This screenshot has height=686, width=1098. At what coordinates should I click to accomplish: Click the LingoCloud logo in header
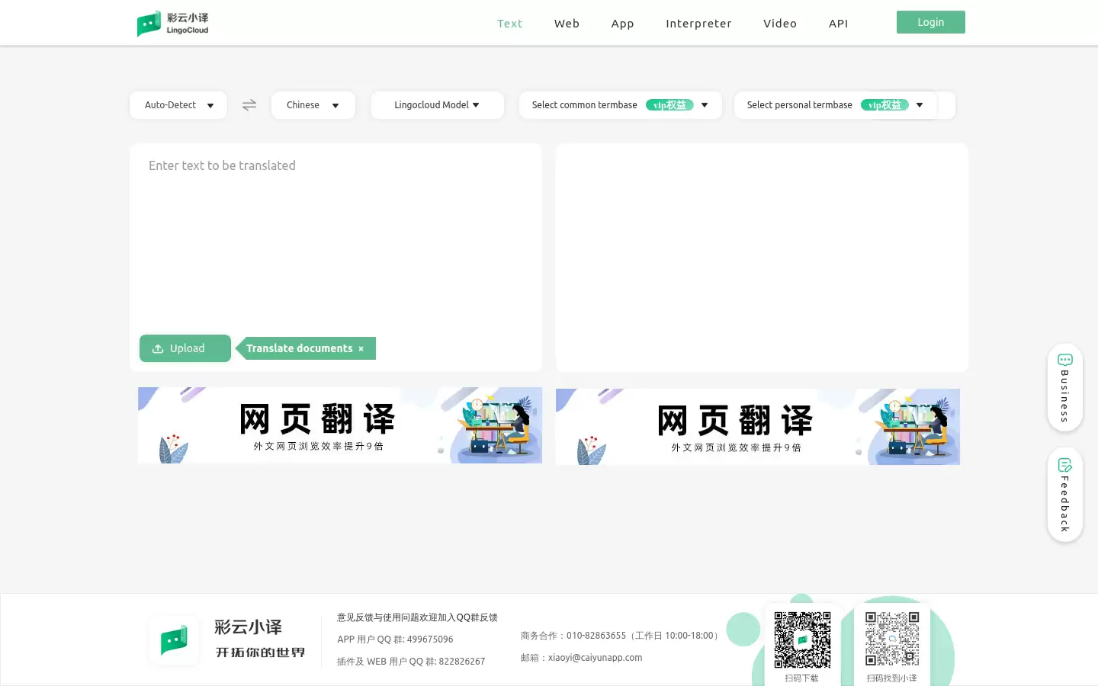[x=172, y=24]
